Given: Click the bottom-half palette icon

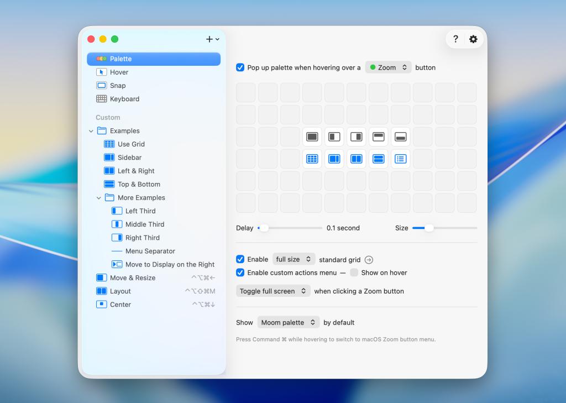Looking at the screenshot, I should (401, 137).
